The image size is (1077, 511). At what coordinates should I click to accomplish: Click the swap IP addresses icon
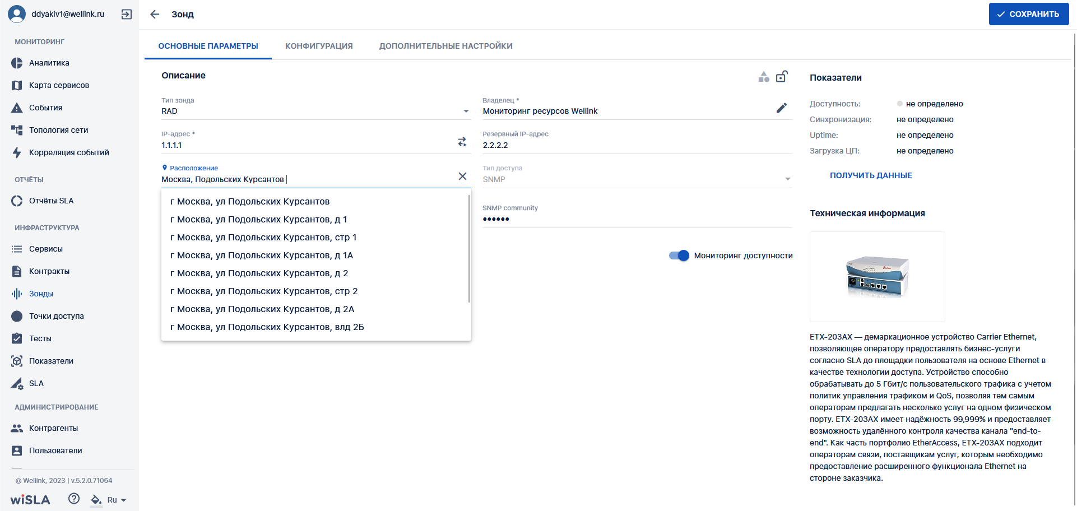coord(462,142)
